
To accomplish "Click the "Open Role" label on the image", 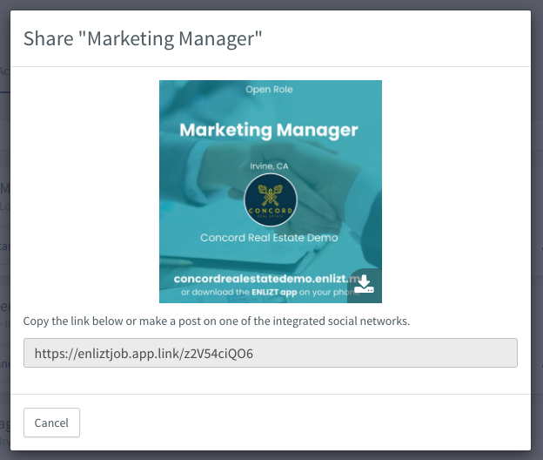I will (269, 90).
